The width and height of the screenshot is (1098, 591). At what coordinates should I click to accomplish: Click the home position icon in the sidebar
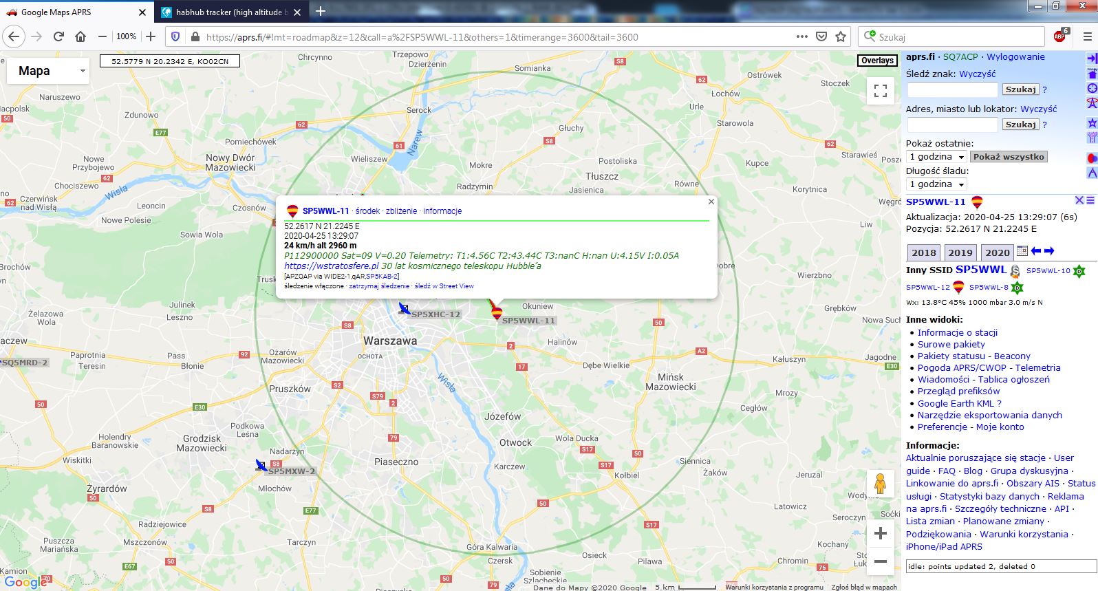tap(1092, 74)
